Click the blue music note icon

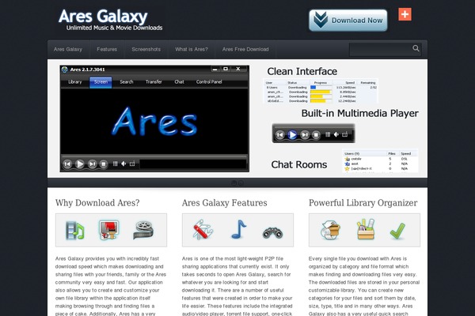(238, 230)
